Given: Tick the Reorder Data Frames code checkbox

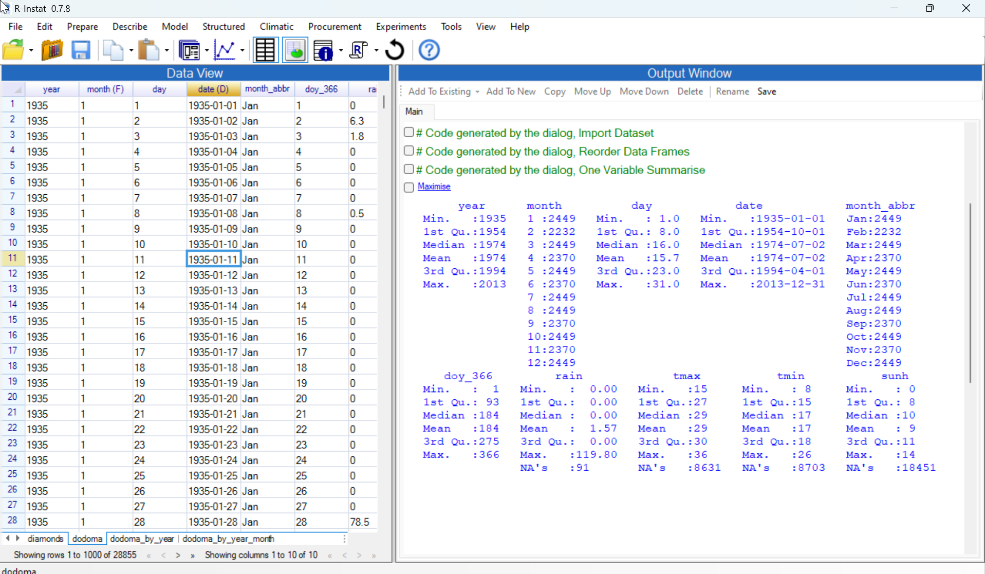Looking at the screenshot, I should coord(409,151).
